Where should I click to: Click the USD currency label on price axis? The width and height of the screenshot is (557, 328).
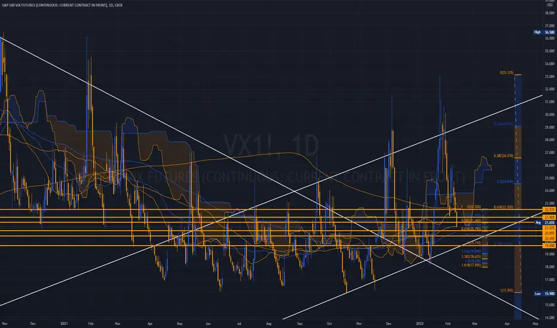[x=550, y=5]
